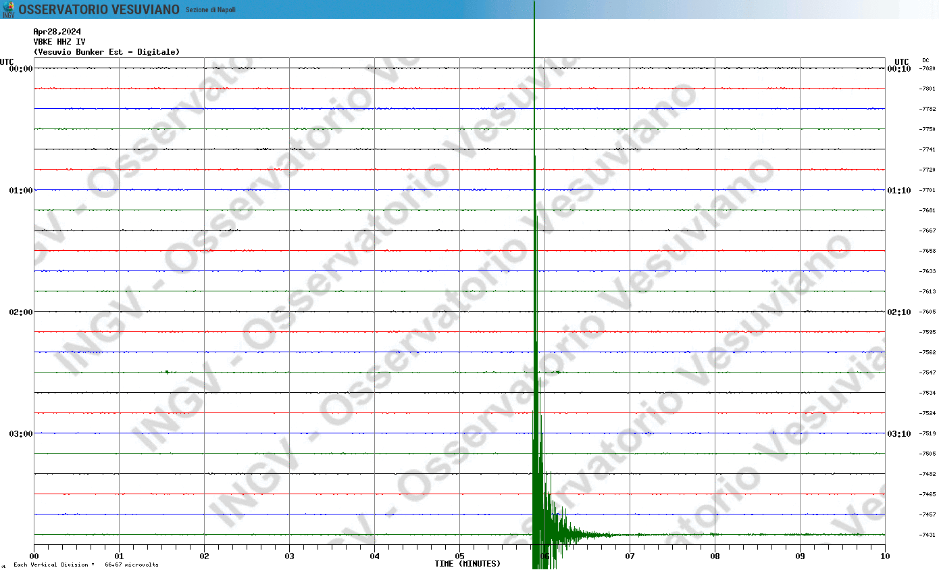This screenshot has width=939, height=574.
Task: Click the 05 minute tick label
Action: click(x=459, y=556)
